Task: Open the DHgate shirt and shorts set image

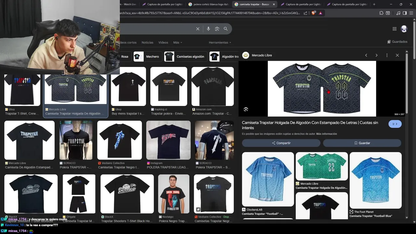Action: [x=79, y=194]
